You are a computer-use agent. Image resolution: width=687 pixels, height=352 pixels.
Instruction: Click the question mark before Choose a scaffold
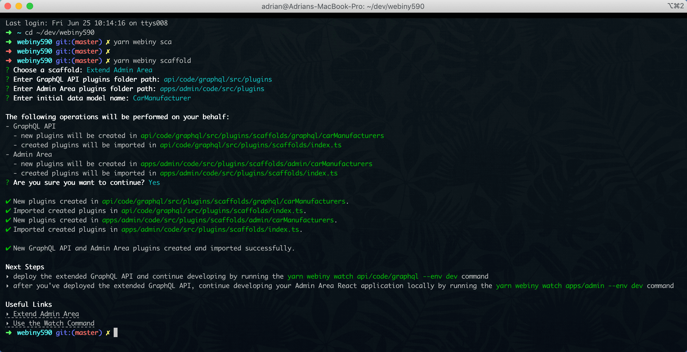pyautogui.click(x=7, y=70)
